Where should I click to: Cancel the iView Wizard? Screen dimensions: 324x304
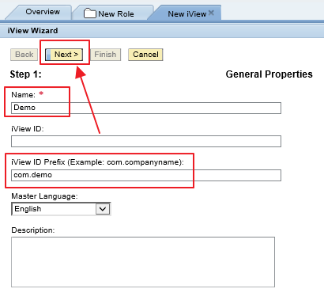pyautogui.click(x=145, y=55)
